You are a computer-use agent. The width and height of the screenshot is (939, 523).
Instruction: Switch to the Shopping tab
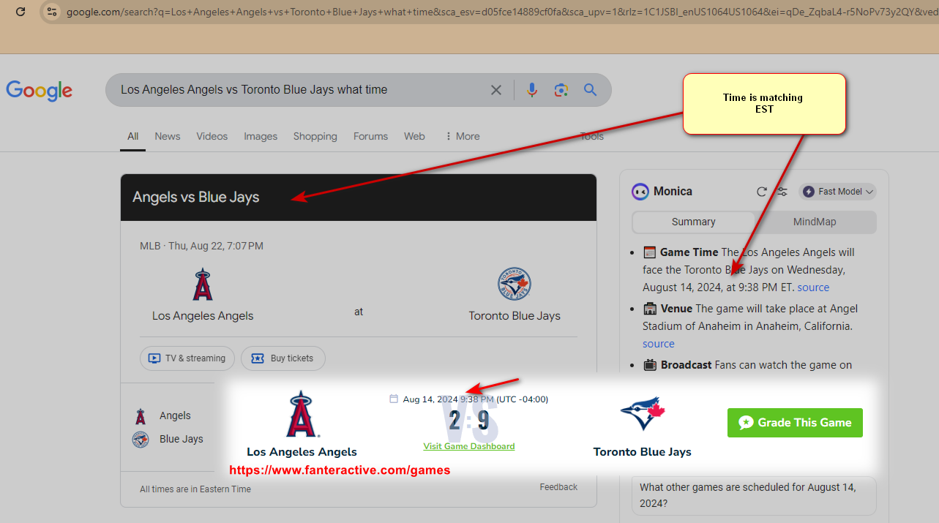pyautogui.click(x=315, y=136)
